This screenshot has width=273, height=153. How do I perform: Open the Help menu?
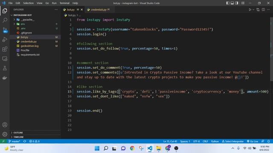pyautogui.click(x=75, y=3)
